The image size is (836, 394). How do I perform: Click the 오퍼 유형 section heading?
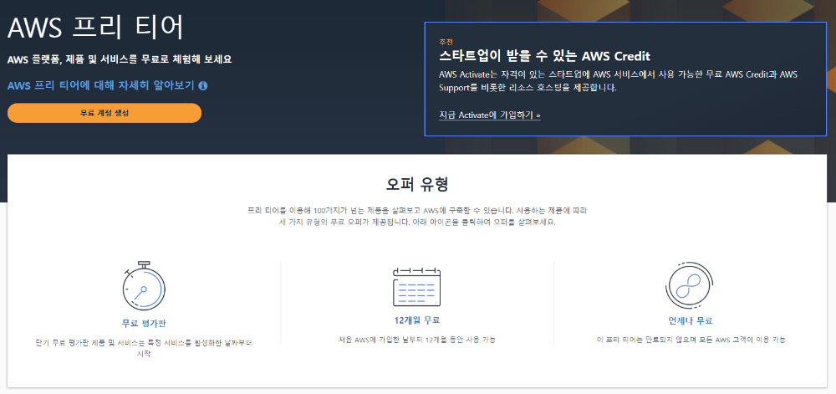tap(417, 185)
